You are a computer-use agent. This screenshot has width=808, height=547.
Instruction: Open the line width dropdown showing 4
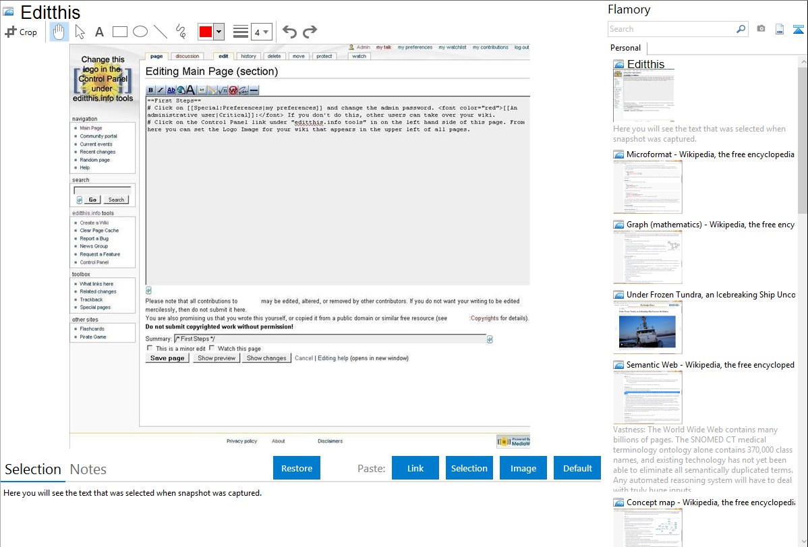click(x=262, y=32)
